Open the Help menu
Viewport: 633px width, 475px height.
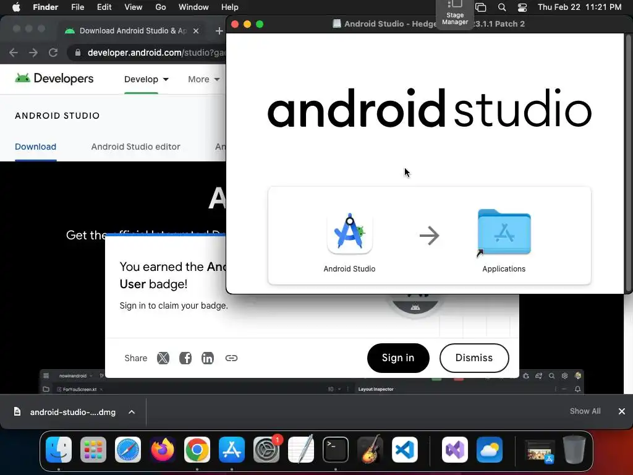[x=230, y=7]
